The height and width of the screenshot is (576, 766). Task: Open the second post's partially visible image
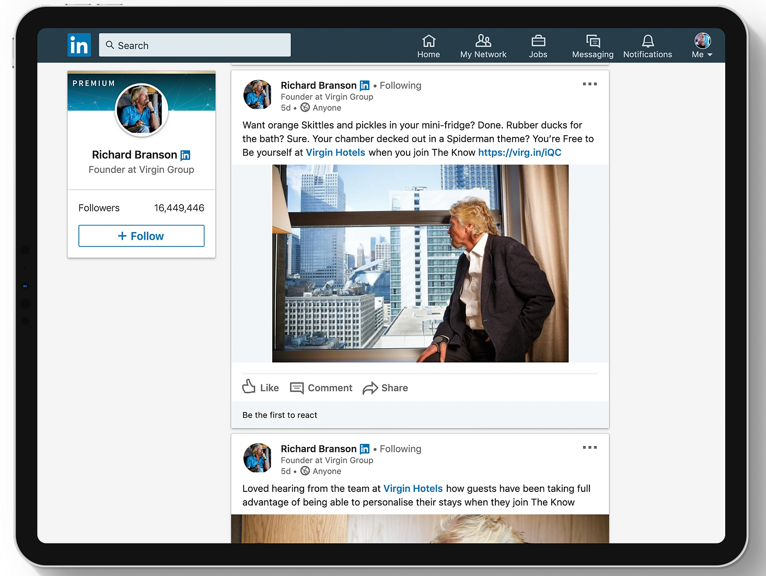(420, 528)
